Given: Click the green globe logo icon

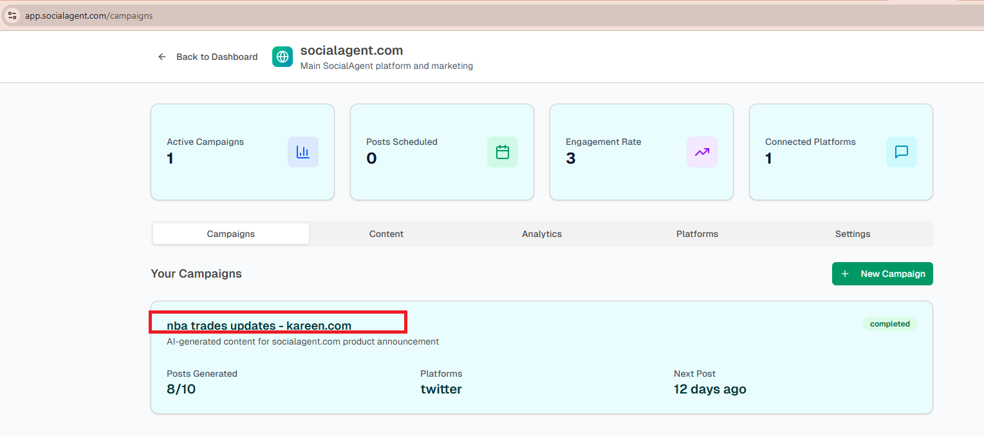Looking at the screenshot, I should (x=283, y=57).
